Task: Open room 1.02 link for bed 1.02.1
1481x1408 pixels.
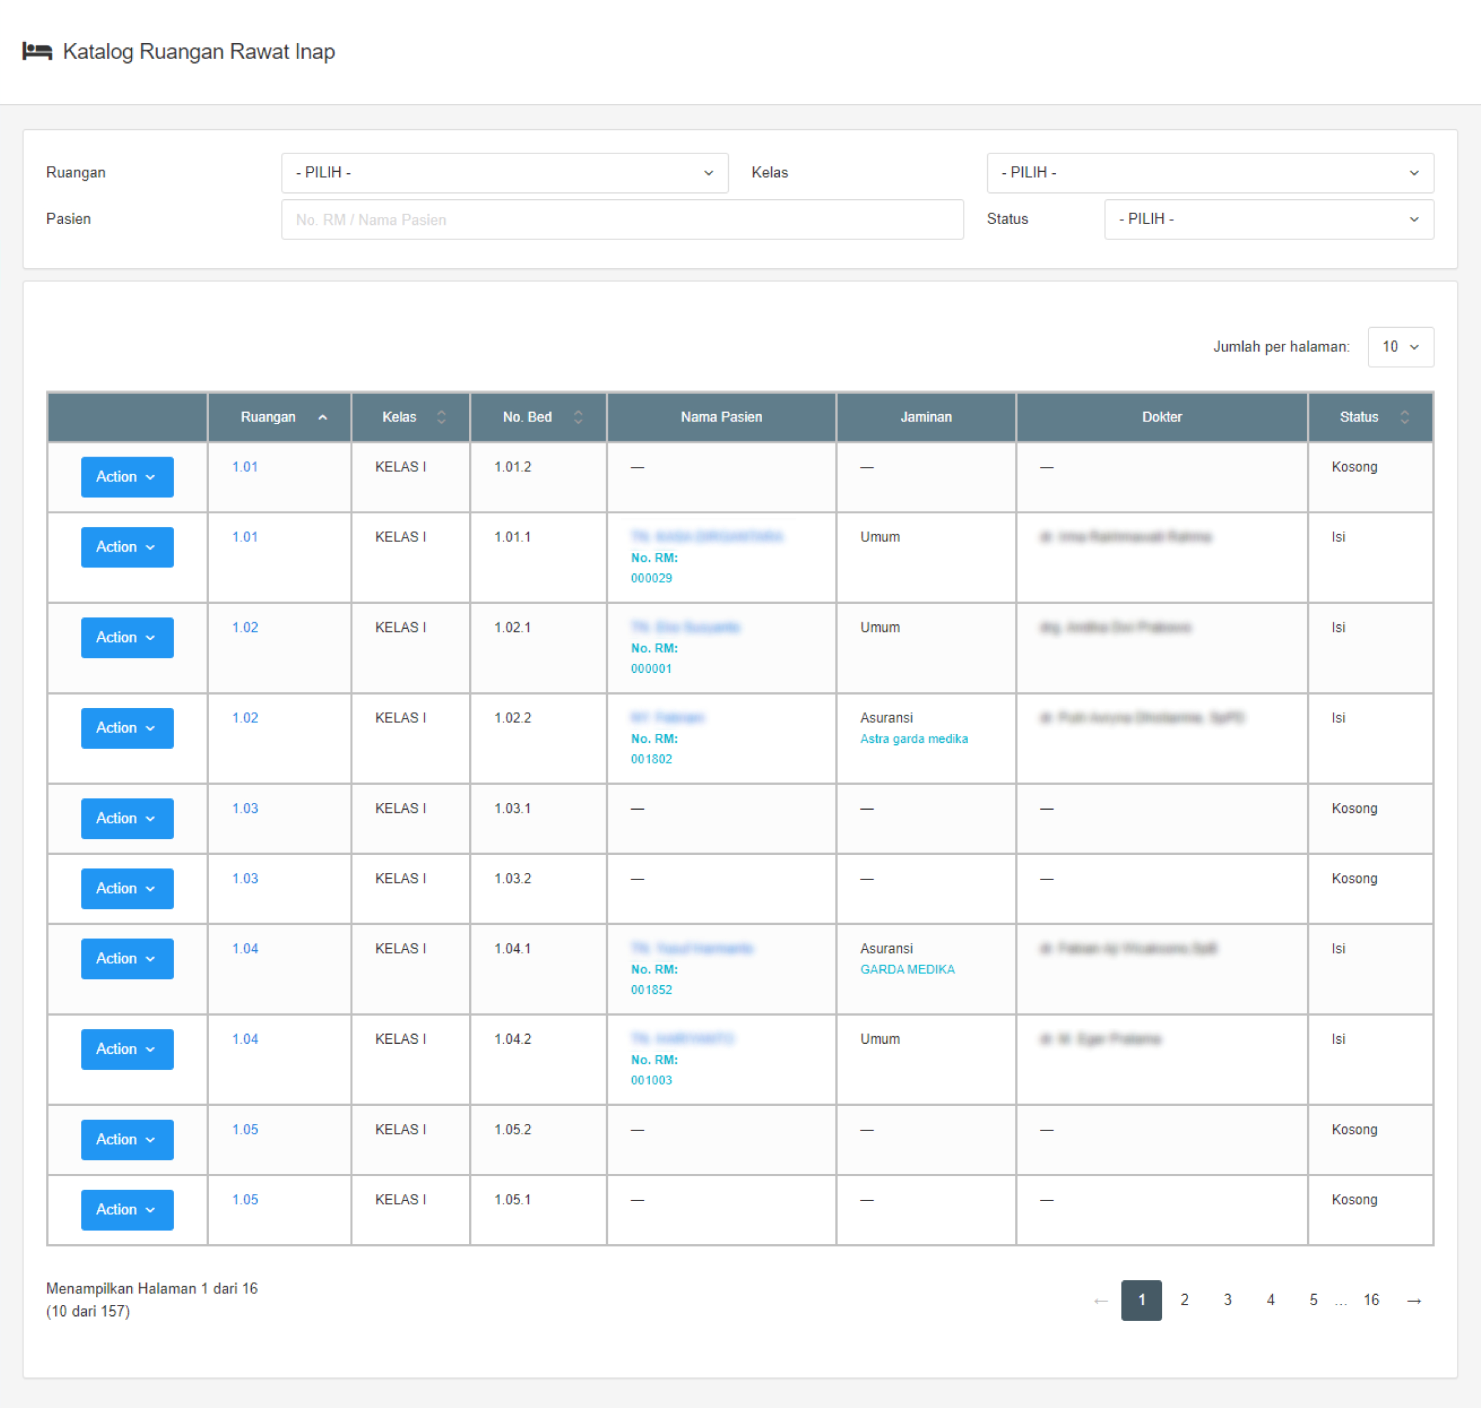Action: [x=244, y=627]
